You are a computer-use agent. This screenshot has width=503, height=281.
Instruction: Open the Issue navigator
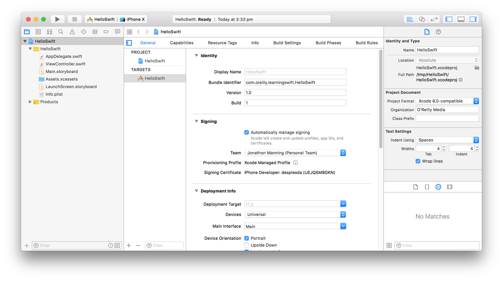pos(72,32)
